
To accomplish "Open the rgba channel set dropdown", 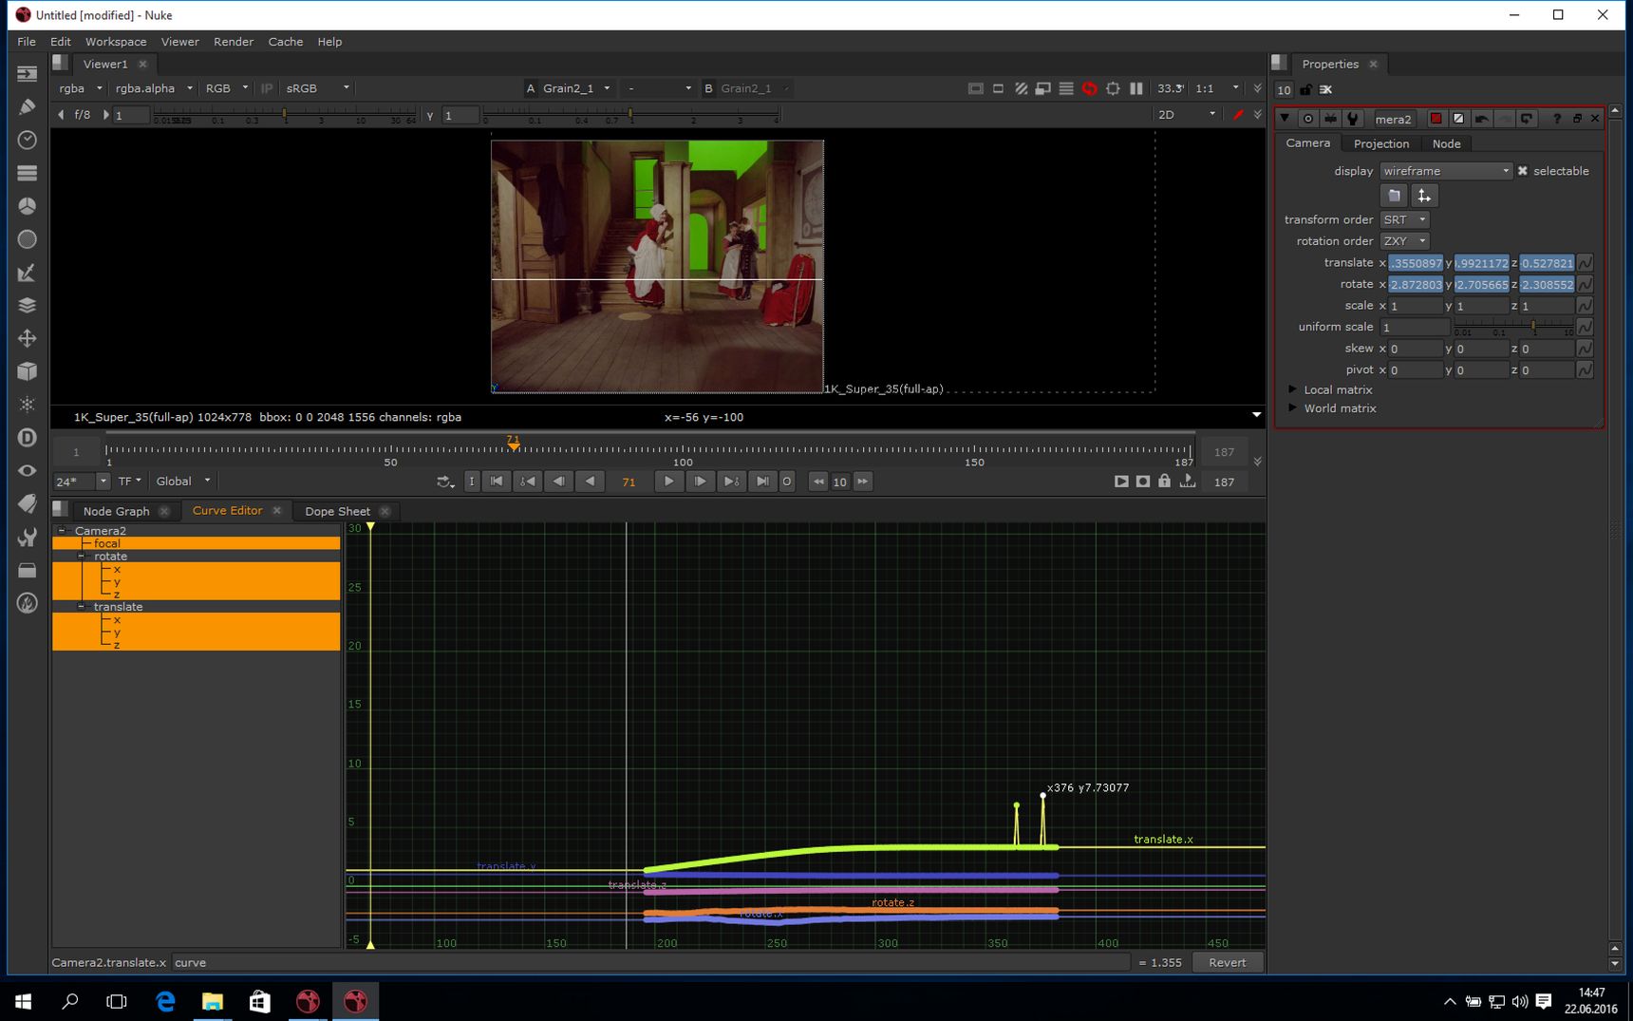I will tap(80, 88).
